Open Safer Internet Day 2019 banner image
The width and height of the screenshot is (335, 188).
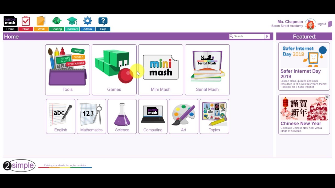(x=304, y=56)
